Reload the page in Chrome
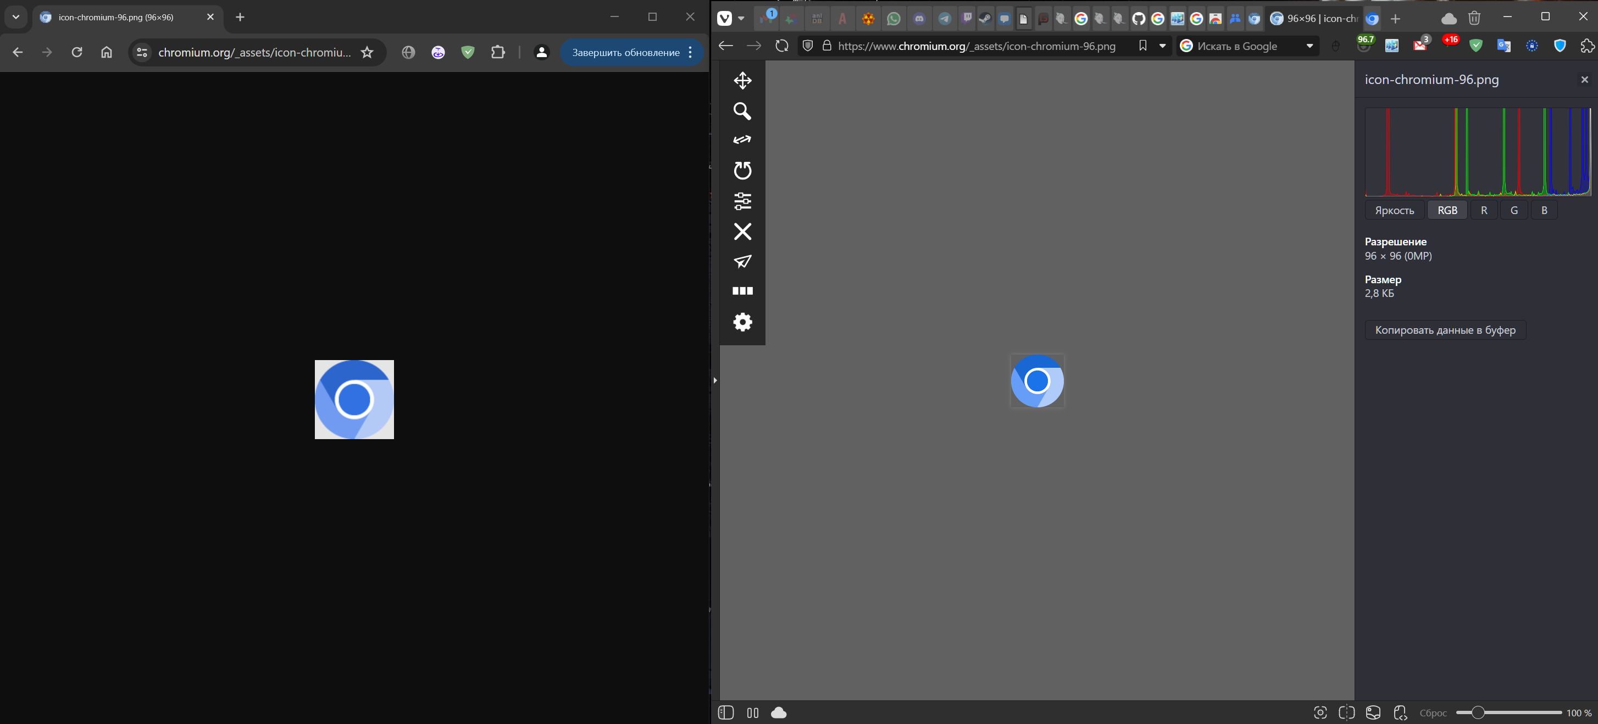1598x724 pixels. tap(77, 53)
